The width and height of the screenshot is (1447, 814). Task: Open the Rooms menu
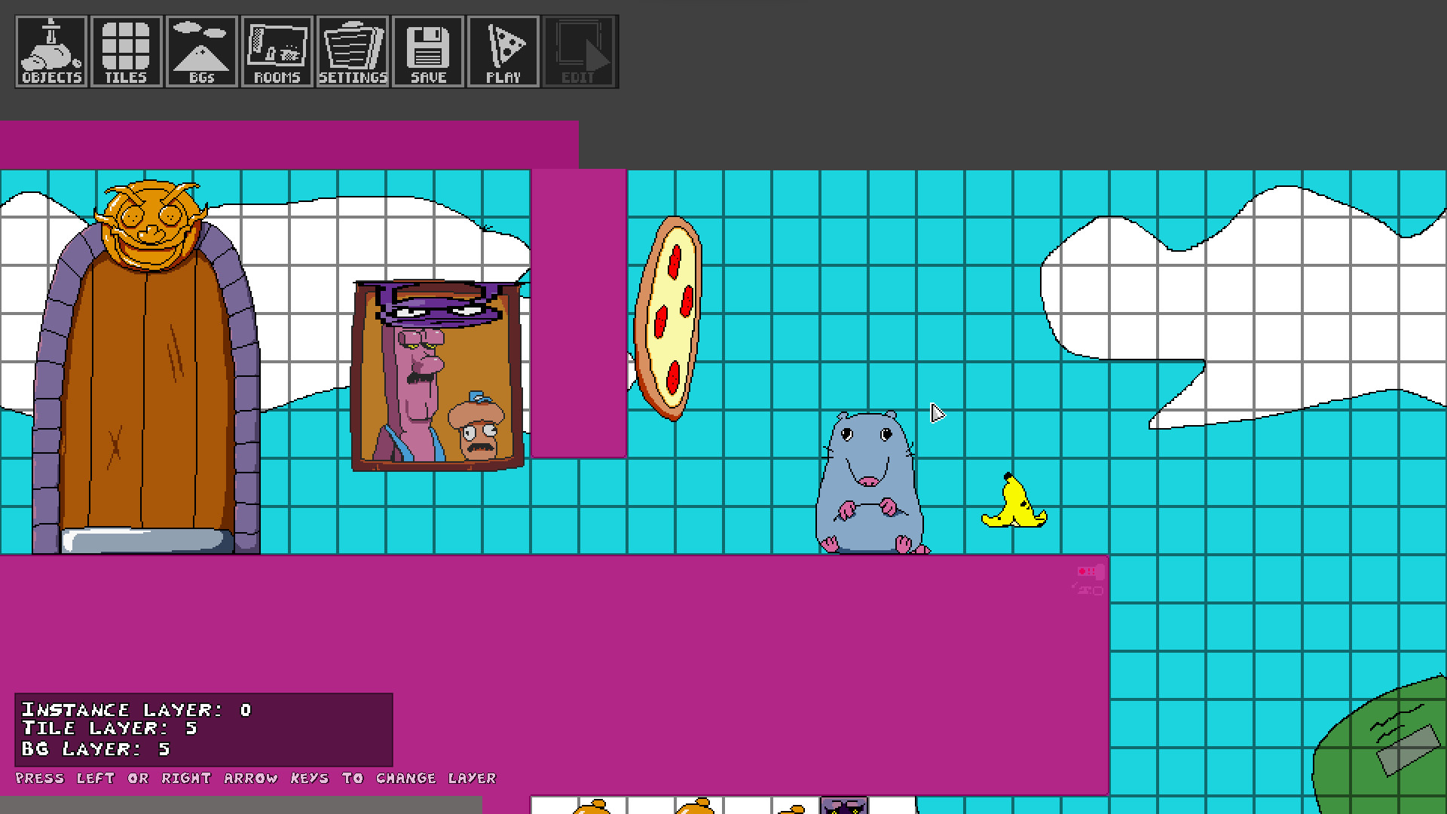tap(277, 51)
